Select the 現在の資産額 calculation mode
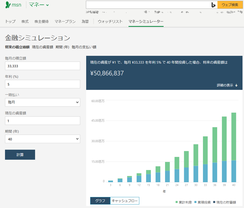This screenshot has width=244, height=208. (x=43, y=47)
